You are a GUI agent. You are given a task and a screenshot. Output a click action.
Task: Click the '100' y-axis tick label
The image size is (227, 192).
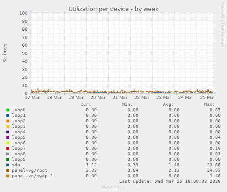click(23, 13)
